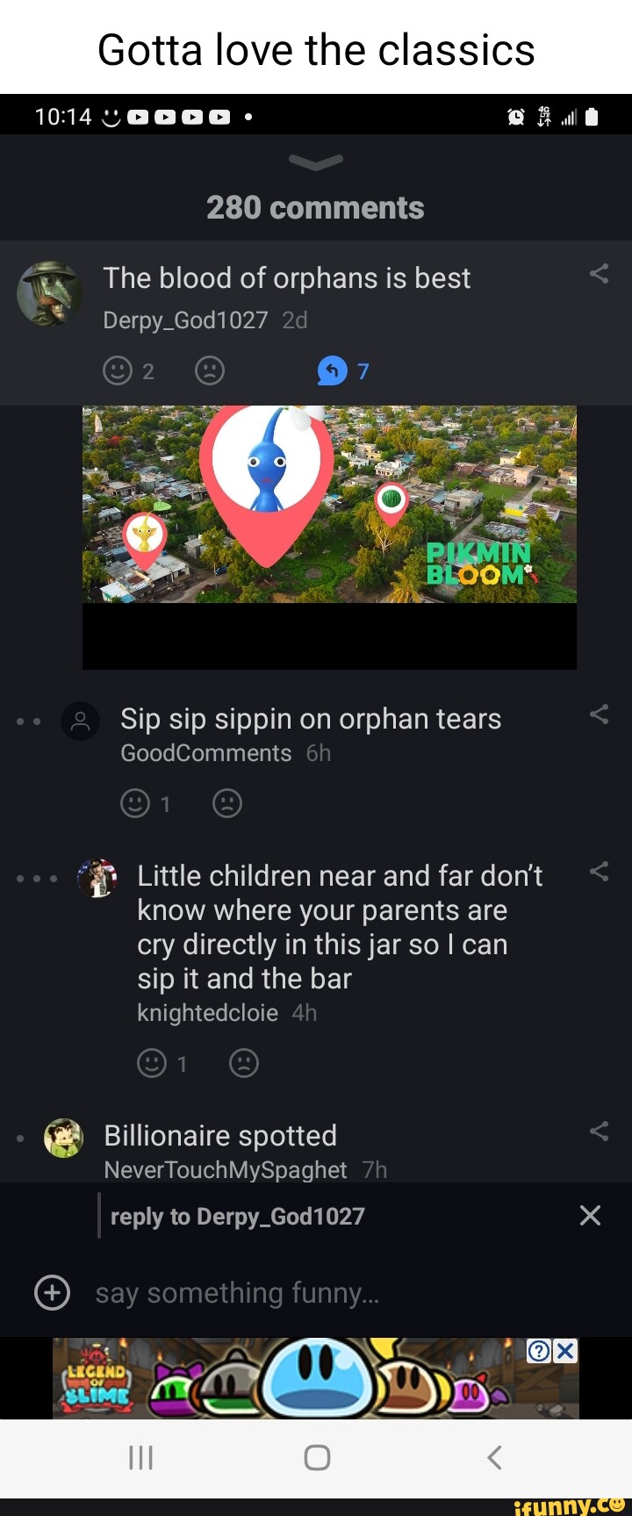The width and height of the screenshot is (632, 1516).
Task: Share the 'blood of orphans' comment
Action: [600, 274]
